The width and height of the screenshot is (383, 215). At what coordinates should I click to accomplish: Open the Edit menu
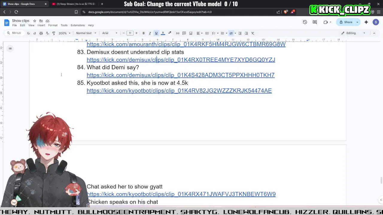coord(22,25)
